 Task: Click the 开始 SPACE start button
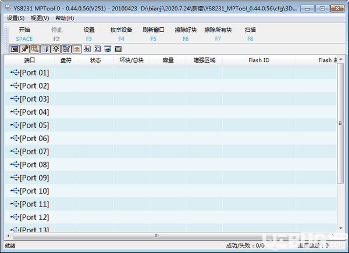(x=24, y=34)
